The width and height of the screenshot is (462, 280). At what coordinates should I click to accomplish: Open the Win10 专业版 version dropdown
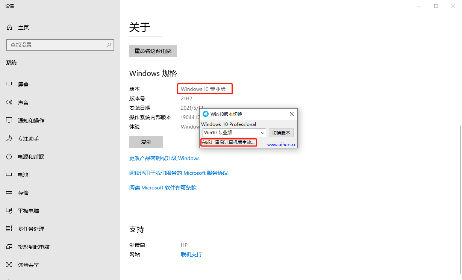tap(233, 133)
